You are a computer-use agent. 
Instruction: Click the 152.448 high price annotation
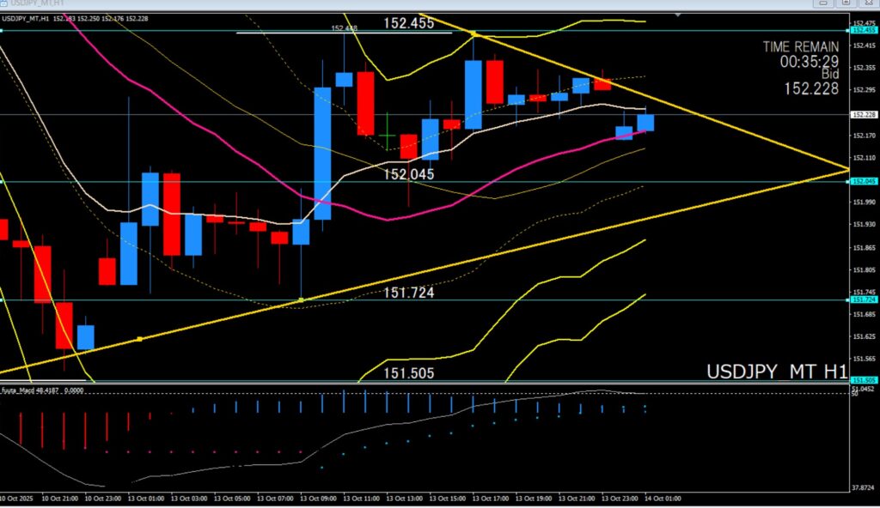coord(344,27)
